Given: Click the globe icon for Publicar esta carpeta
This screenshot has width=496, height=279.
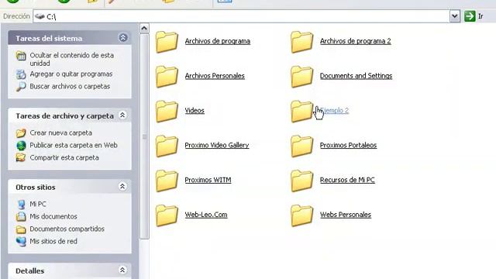Looking at the screenshot, I should coord(21,145).
